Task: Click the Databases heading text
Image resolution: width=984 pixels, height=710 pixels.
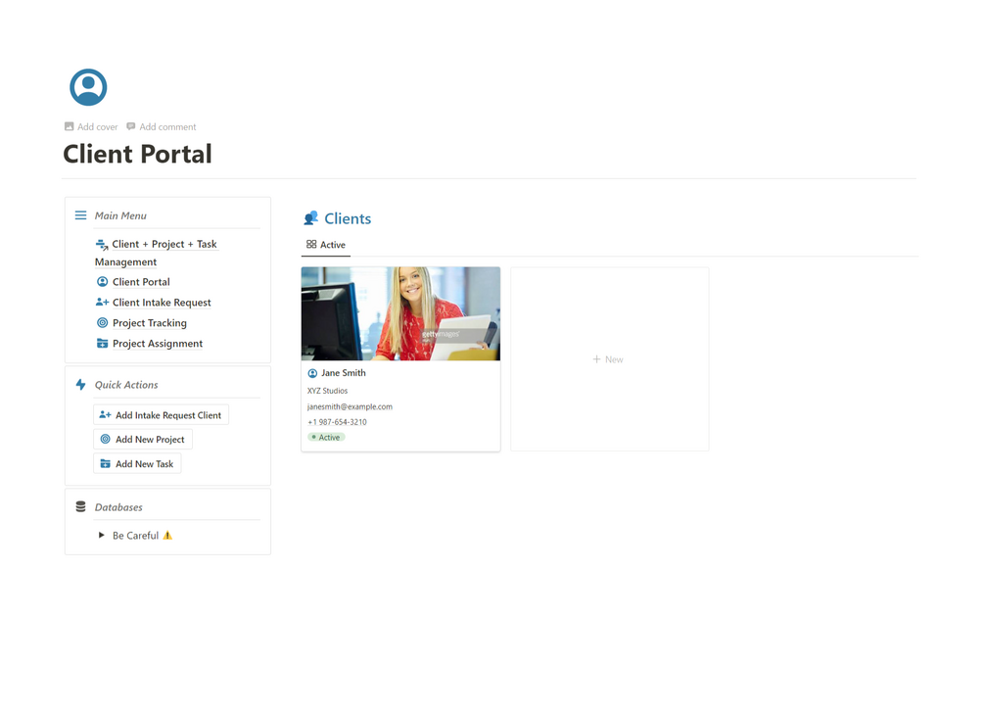Action: click(x=118, y=507)
